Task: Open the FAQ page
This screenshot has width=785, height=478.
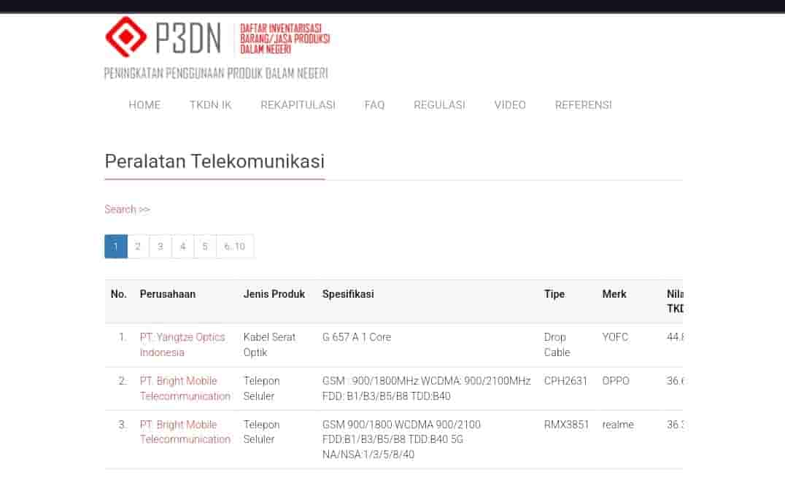Action: [x=374, y=104]
